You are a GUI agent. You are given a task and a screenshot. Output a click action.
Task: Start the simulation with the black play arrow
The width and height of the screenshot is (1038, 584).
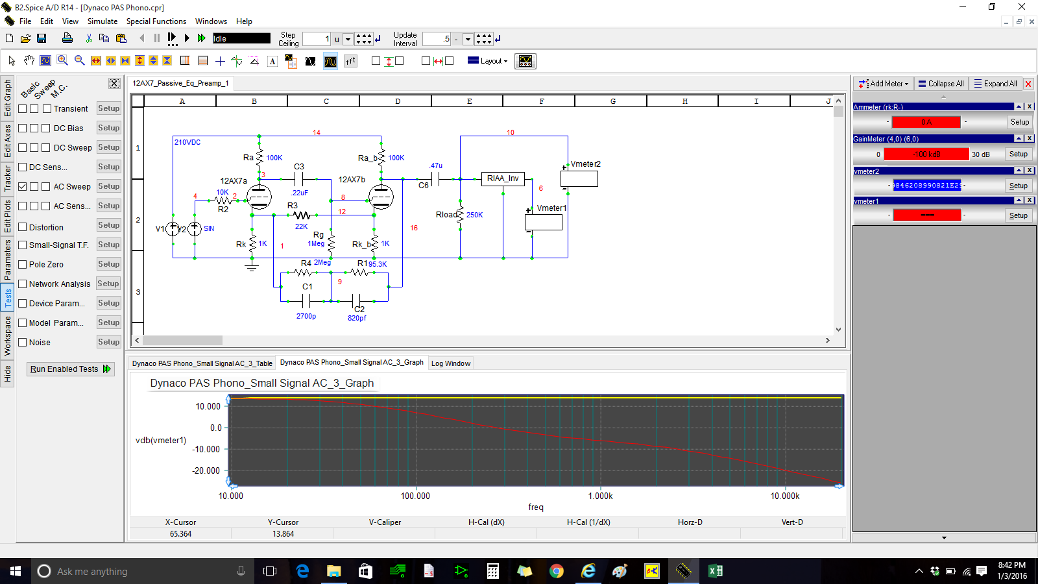[187, 39]
